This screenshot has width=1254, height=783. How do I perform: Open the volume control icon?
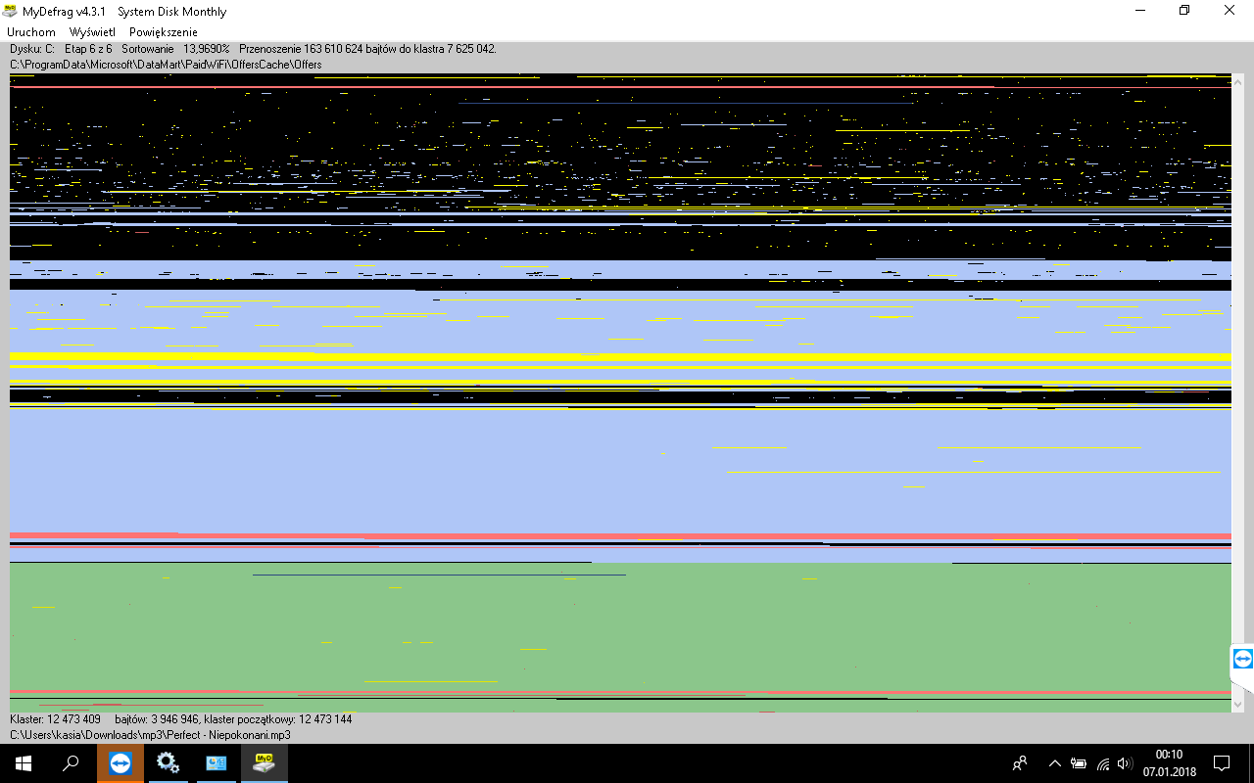[x=1125, y=763]
